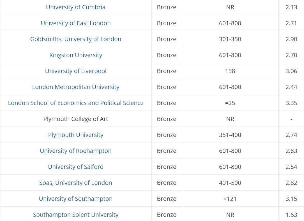Visit the University of Liverpool link
304x221 pixels.
[76, 71]
